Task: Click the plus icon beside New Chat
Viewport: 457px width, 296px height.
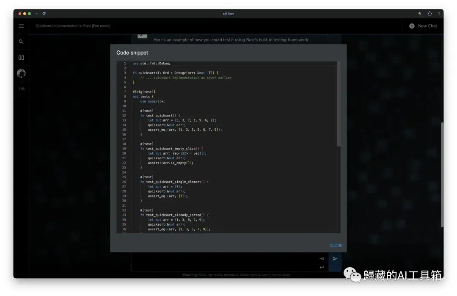Action: pos(412,26)
